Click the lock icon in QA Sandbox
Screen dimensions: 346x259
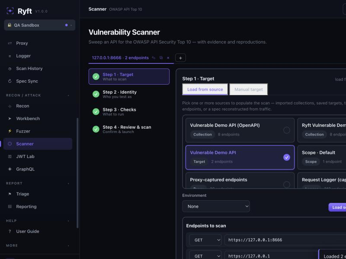click(10, 25)
